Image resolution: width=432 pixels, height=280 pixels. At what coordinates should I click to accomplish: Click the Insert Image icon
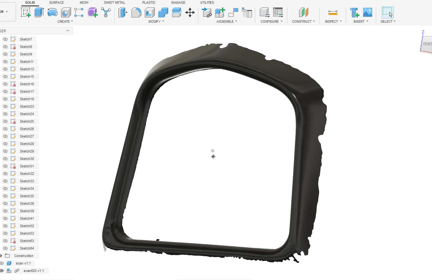(x=368, y=12)
